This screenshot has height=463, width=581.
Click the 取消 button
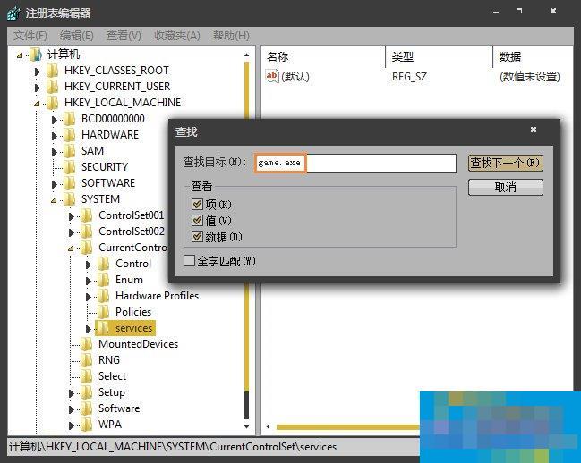[x=506, y=187]
